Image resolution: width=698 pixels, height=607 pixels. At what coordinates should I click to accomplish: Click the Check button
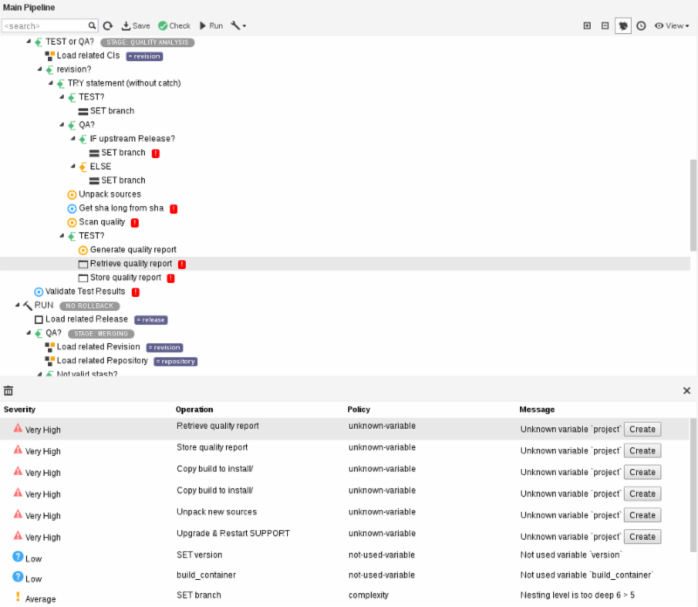pyautogui.click(x=174, y=26)
